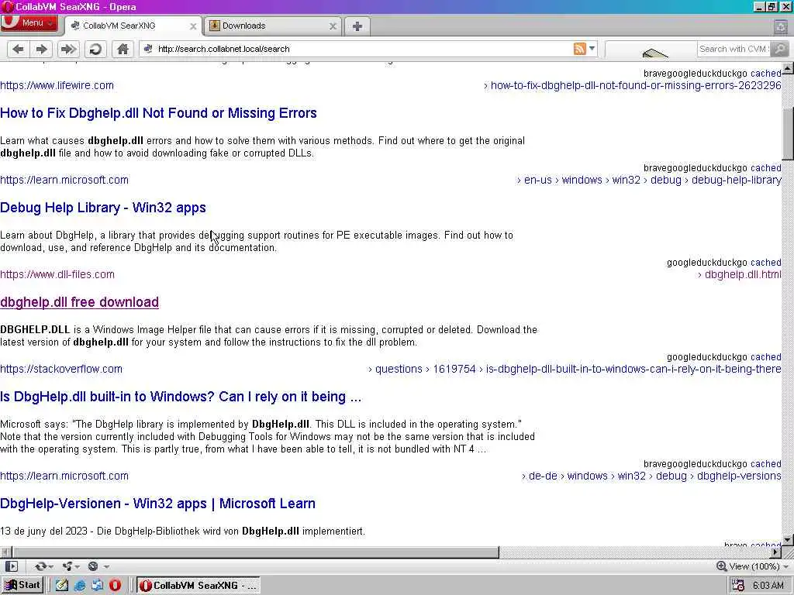Viewport: 794px width, 595px height.
Task: Click the Opera Turbo speedometer icon
Action: pos(93,566)
